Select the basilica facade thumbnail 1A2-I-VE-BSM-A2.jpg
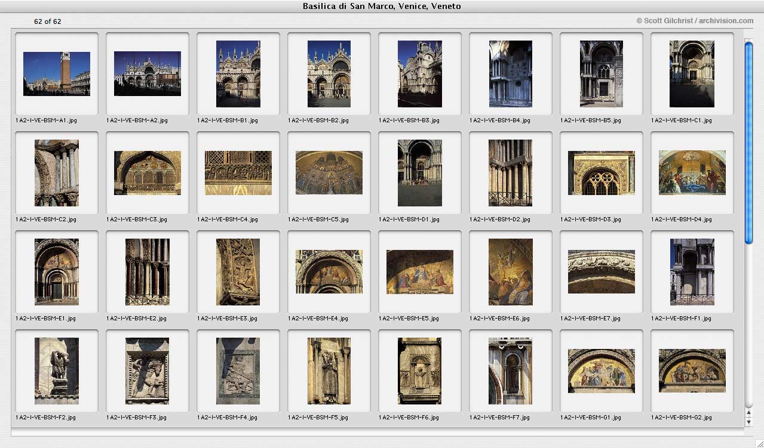The image size is (764, 448). [x=148, y=74]
